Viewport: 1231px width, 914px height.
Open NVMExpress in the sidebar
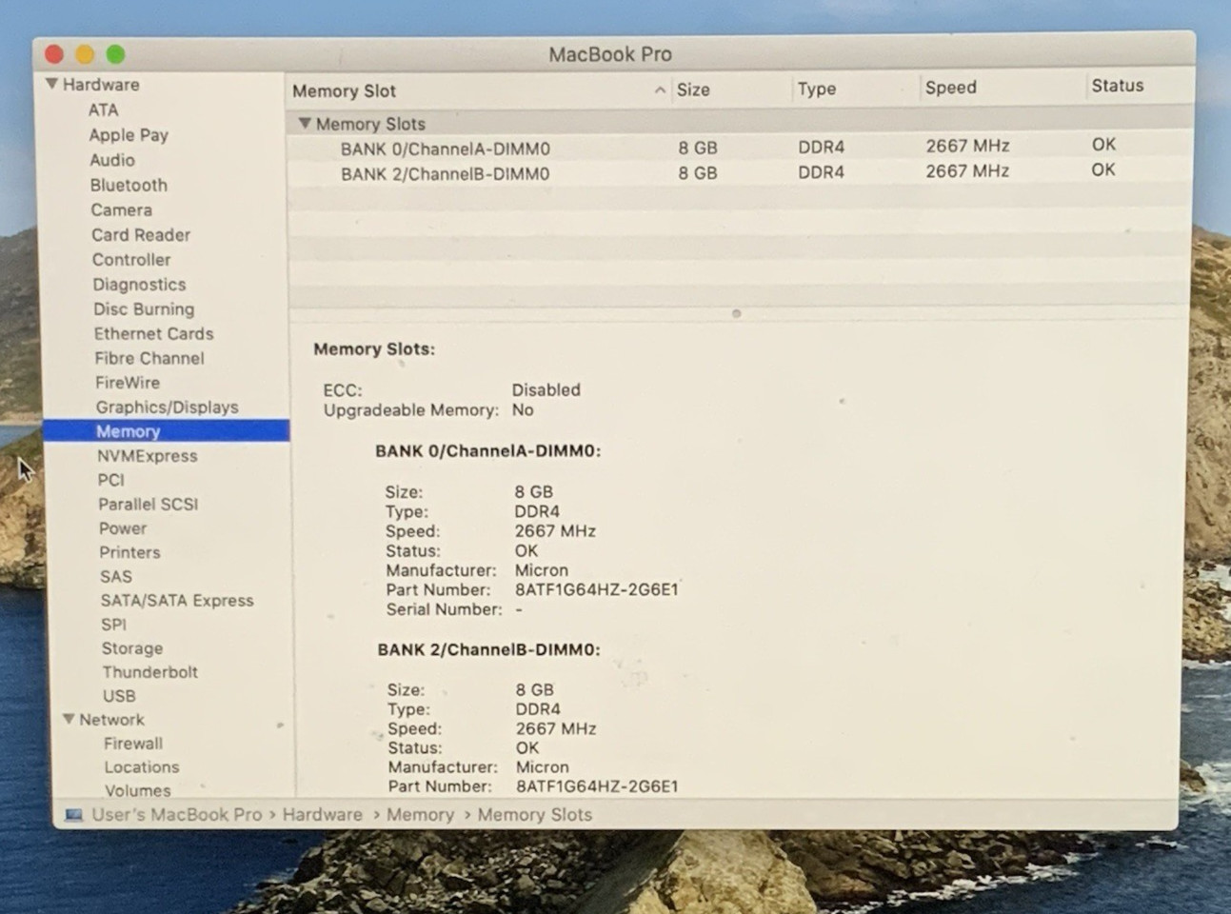tap(148, 455)
